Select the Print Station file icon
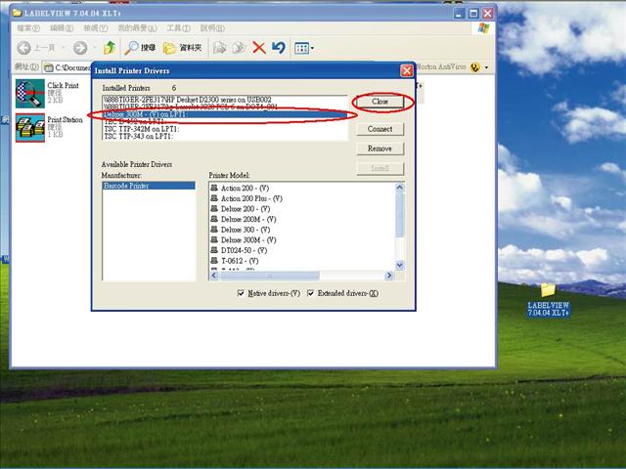Image resolution: width=626 pixels, height=469 pixels. coord(30,128)
